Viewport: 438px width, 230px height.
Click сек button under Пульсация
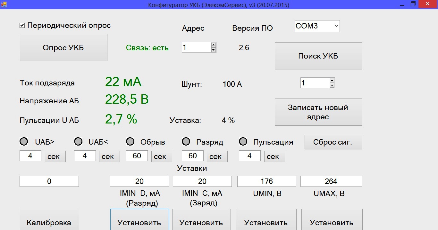[274, 156]
